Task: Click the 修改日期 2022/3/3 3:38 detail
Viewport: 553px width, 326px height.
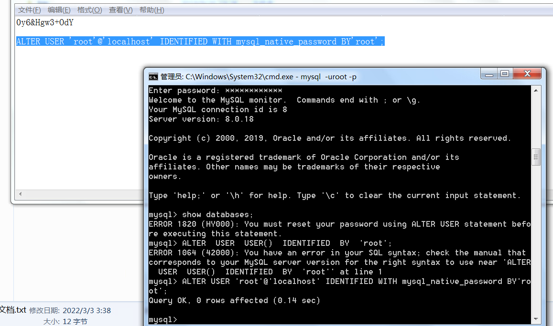Action: tap(70, 311)
